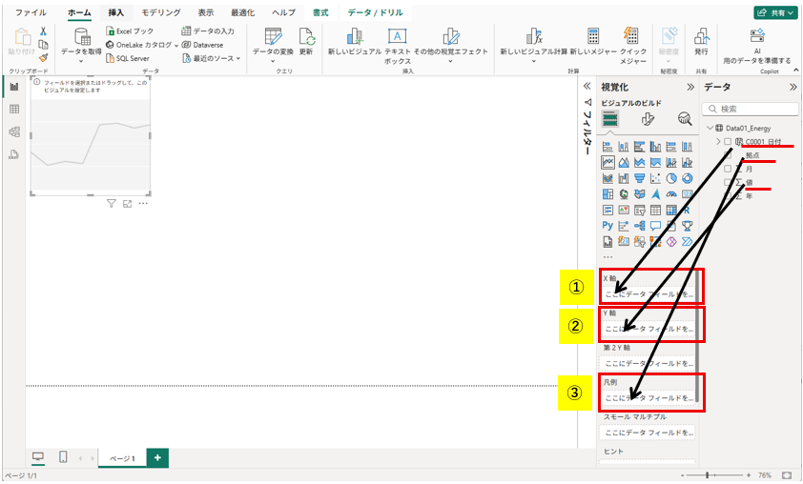The width and height of the screenshot is (803, 484).
Task: Switch to the 表示 ribbon tab
Action: click(206, 12)
